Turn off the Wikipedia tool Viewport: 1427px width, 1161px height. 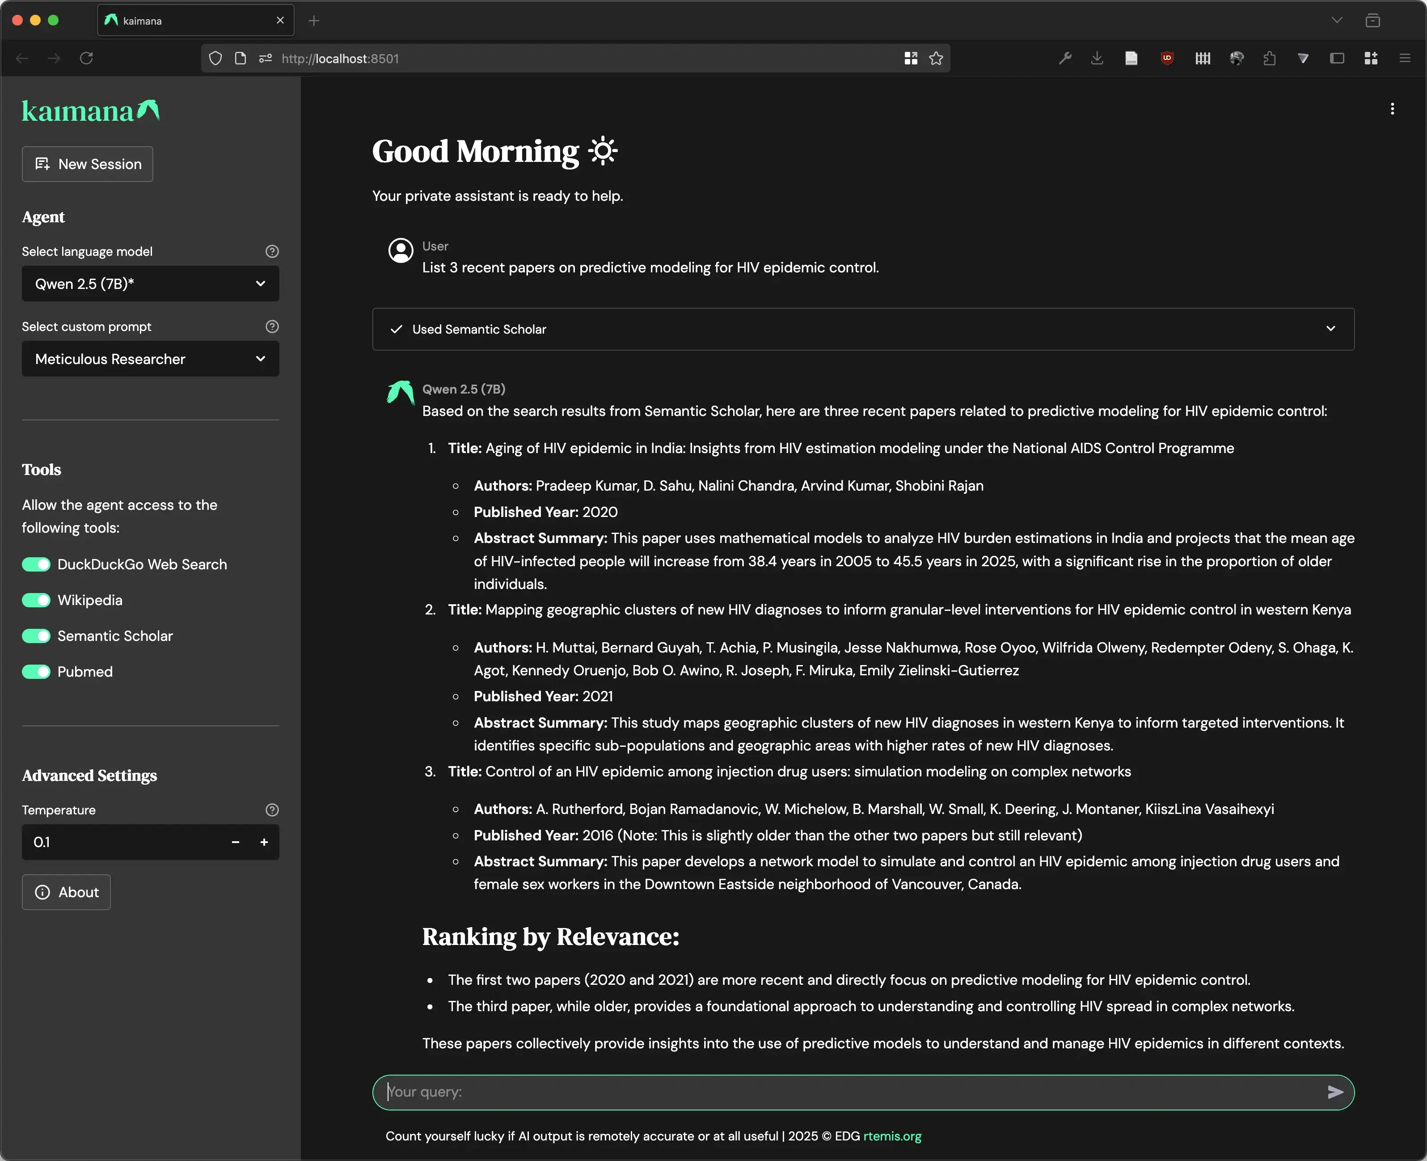pyautogui.click(x=36, y=600)
